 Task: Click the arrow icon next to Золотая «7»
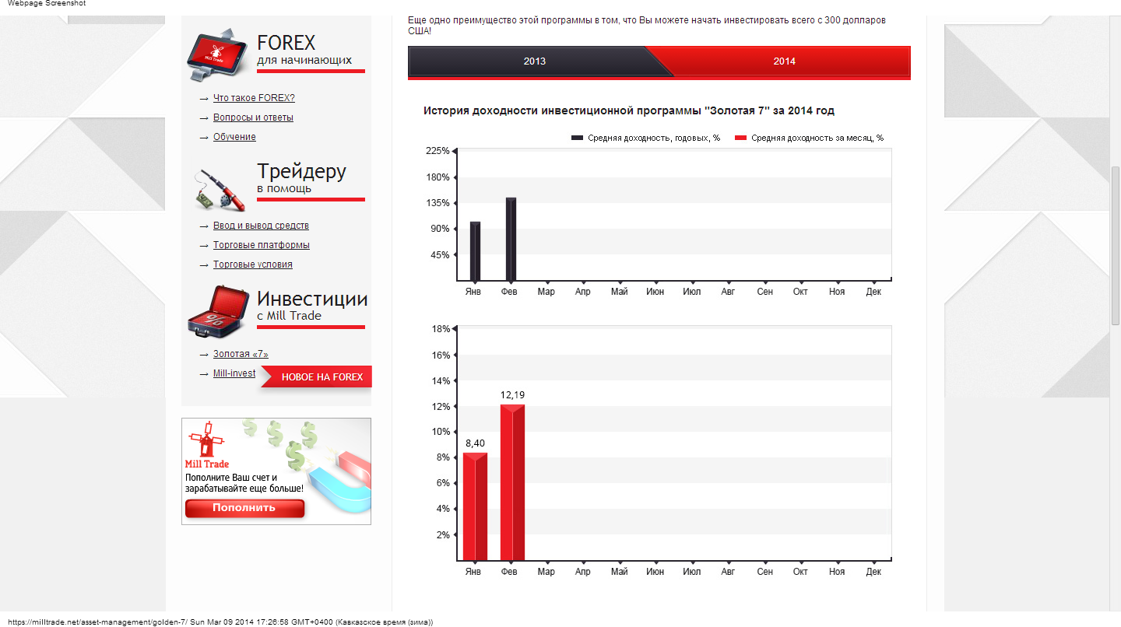click(204, 353)
